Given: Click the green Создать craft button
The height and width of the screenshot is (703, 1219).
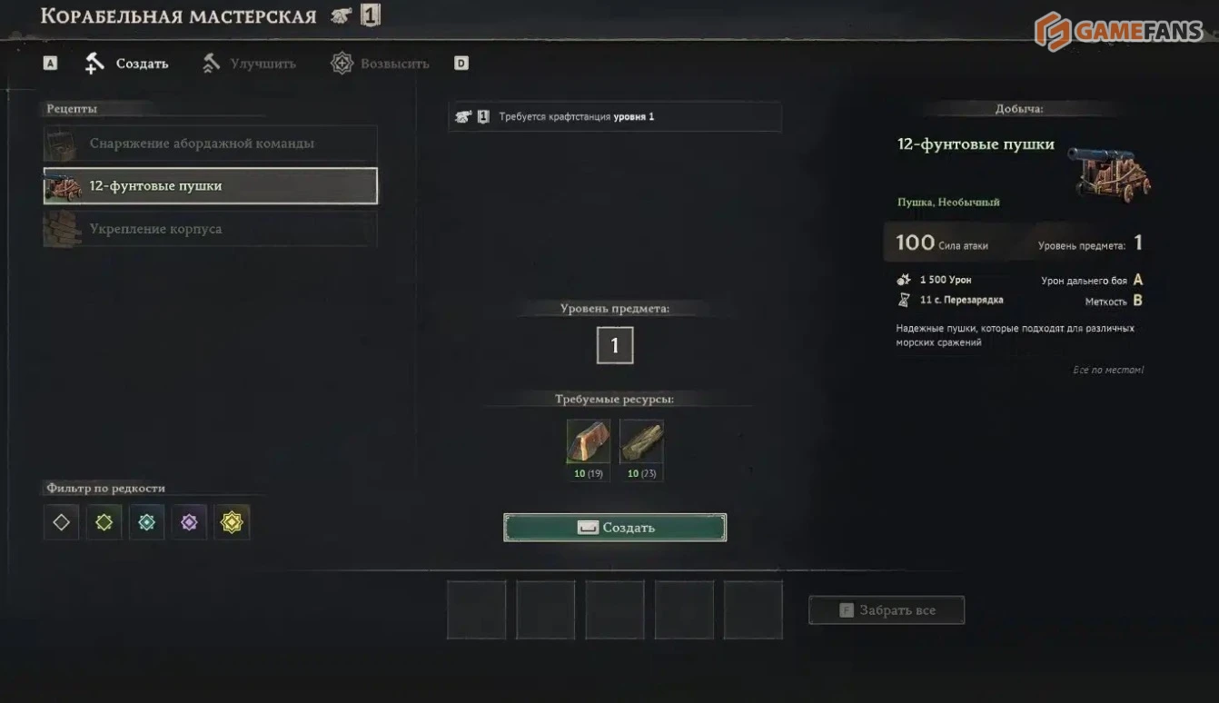Looking at the screenshot, I should pyautogui.click(x=615, y=528).
